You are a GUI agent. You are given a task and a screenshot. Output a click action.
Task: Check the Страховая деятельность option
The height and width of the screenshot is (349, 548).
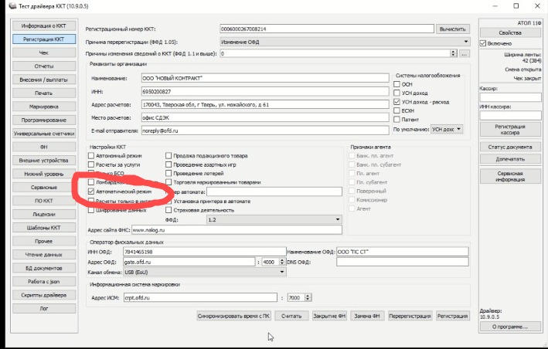tap(168, 209)
